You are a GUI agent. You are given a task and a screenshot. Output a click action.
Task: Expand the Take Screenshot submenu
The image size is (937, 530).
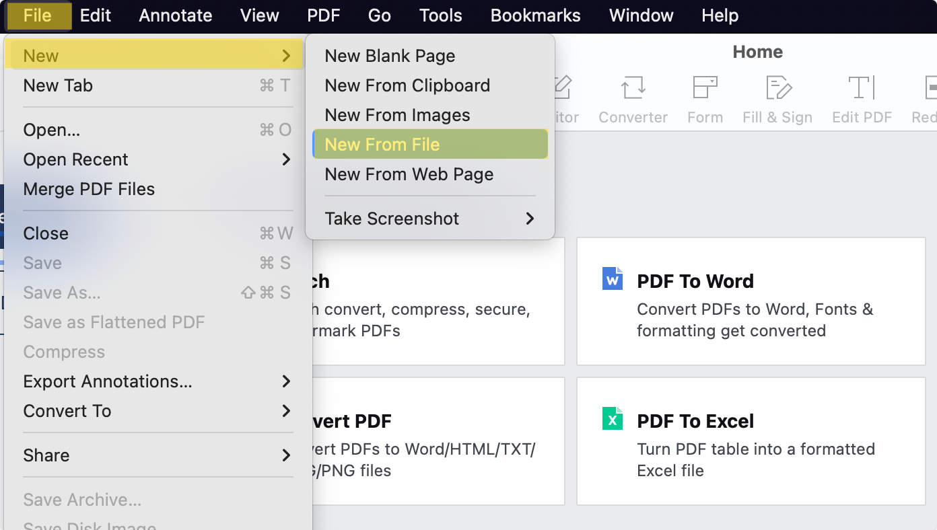click(430, 219)
